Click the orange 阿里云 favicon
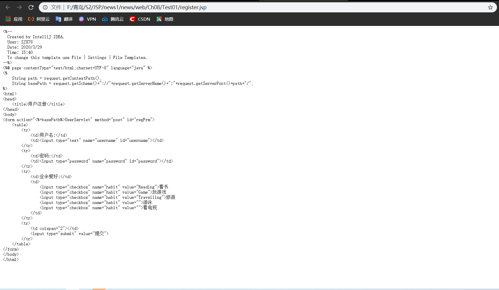 (31, 19)
